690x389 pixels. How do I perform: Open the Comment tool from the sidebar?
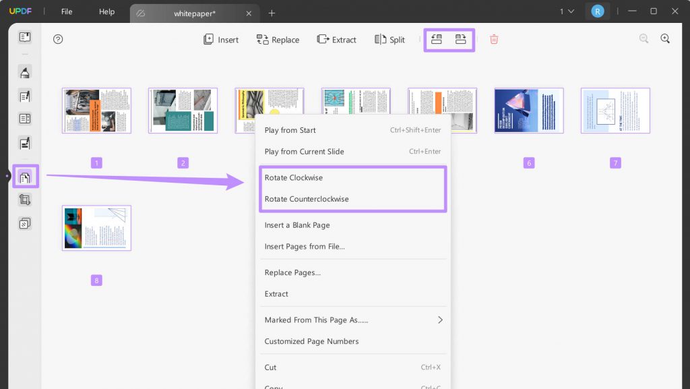point(24,72)
